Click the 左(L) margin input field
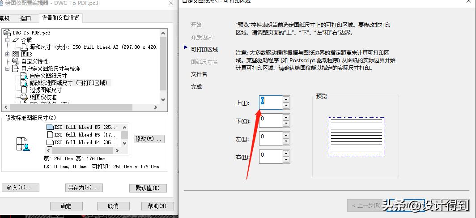 271,138
